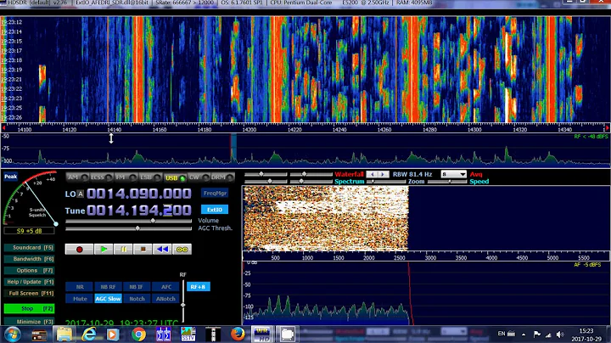Click the RBW 81.4 Hz readout

(412, 174)
